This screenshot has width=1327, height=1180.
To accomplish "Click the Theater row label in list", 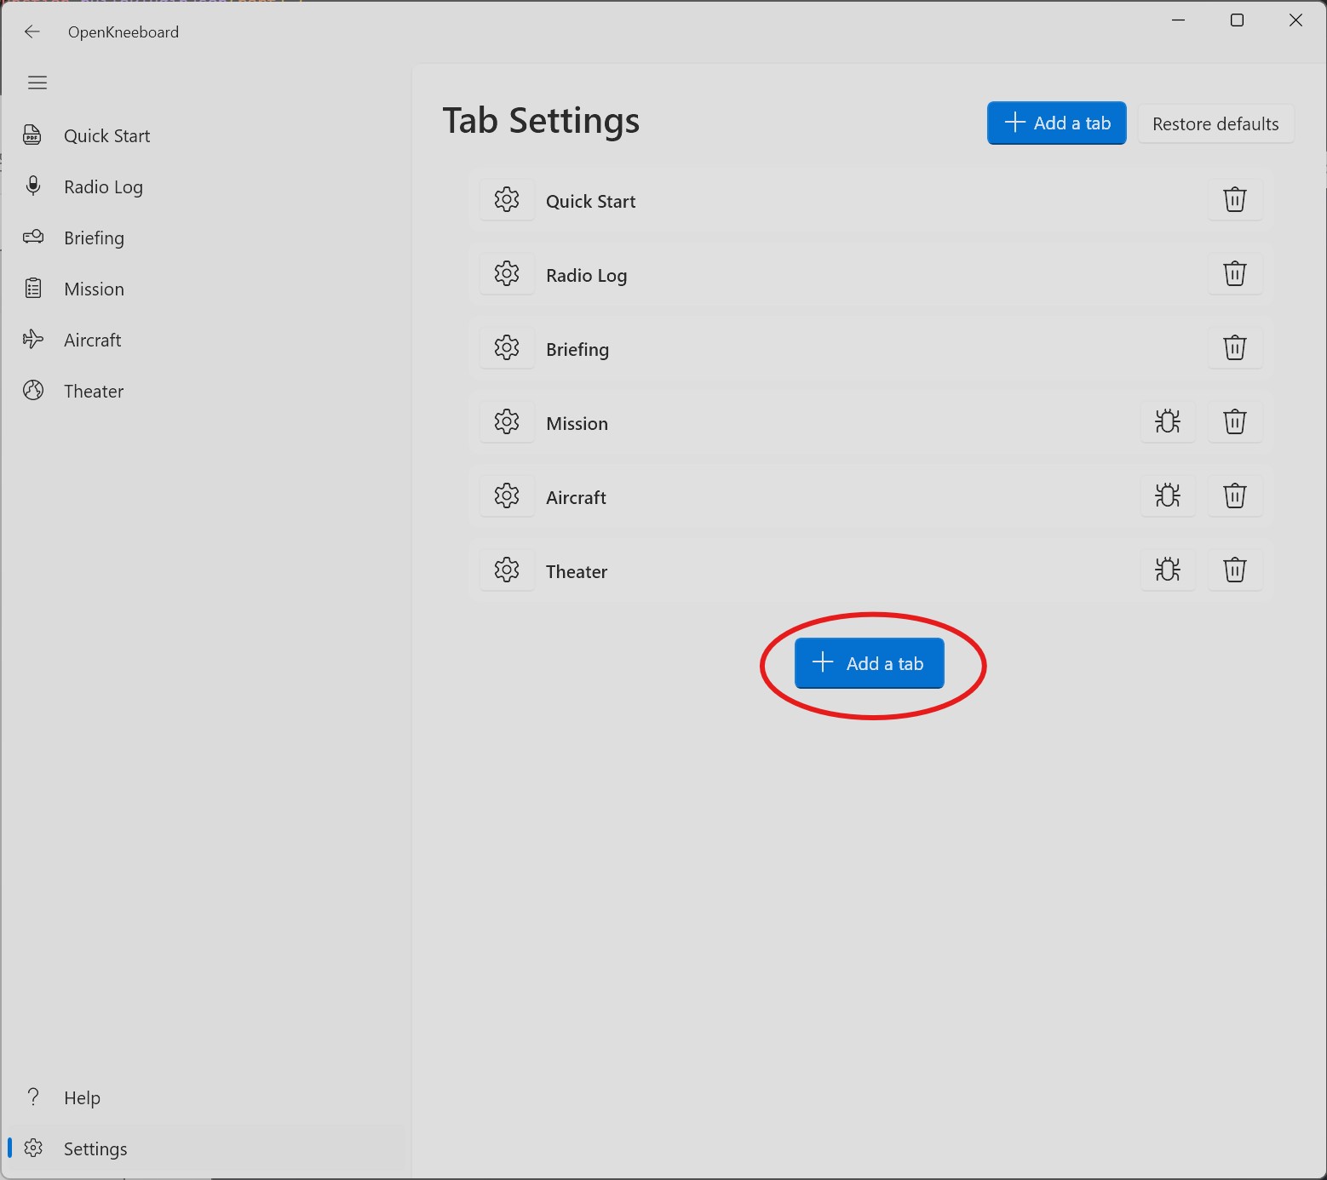I will 577,571.
